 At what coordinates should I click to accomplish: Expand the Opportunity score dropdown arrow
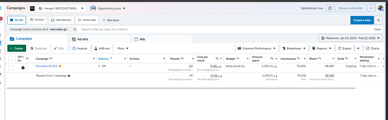(124, 9)
